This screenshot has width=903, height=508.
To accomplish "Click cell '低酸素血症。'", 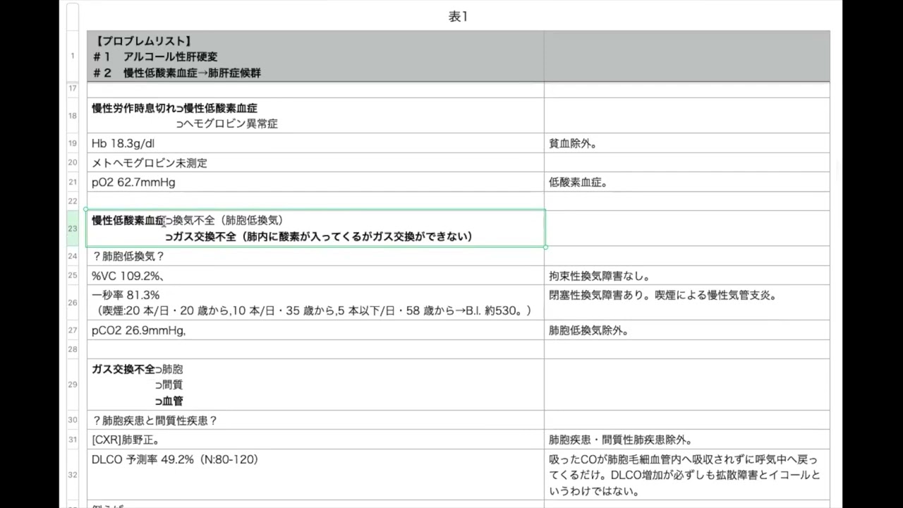I will 686,182.
